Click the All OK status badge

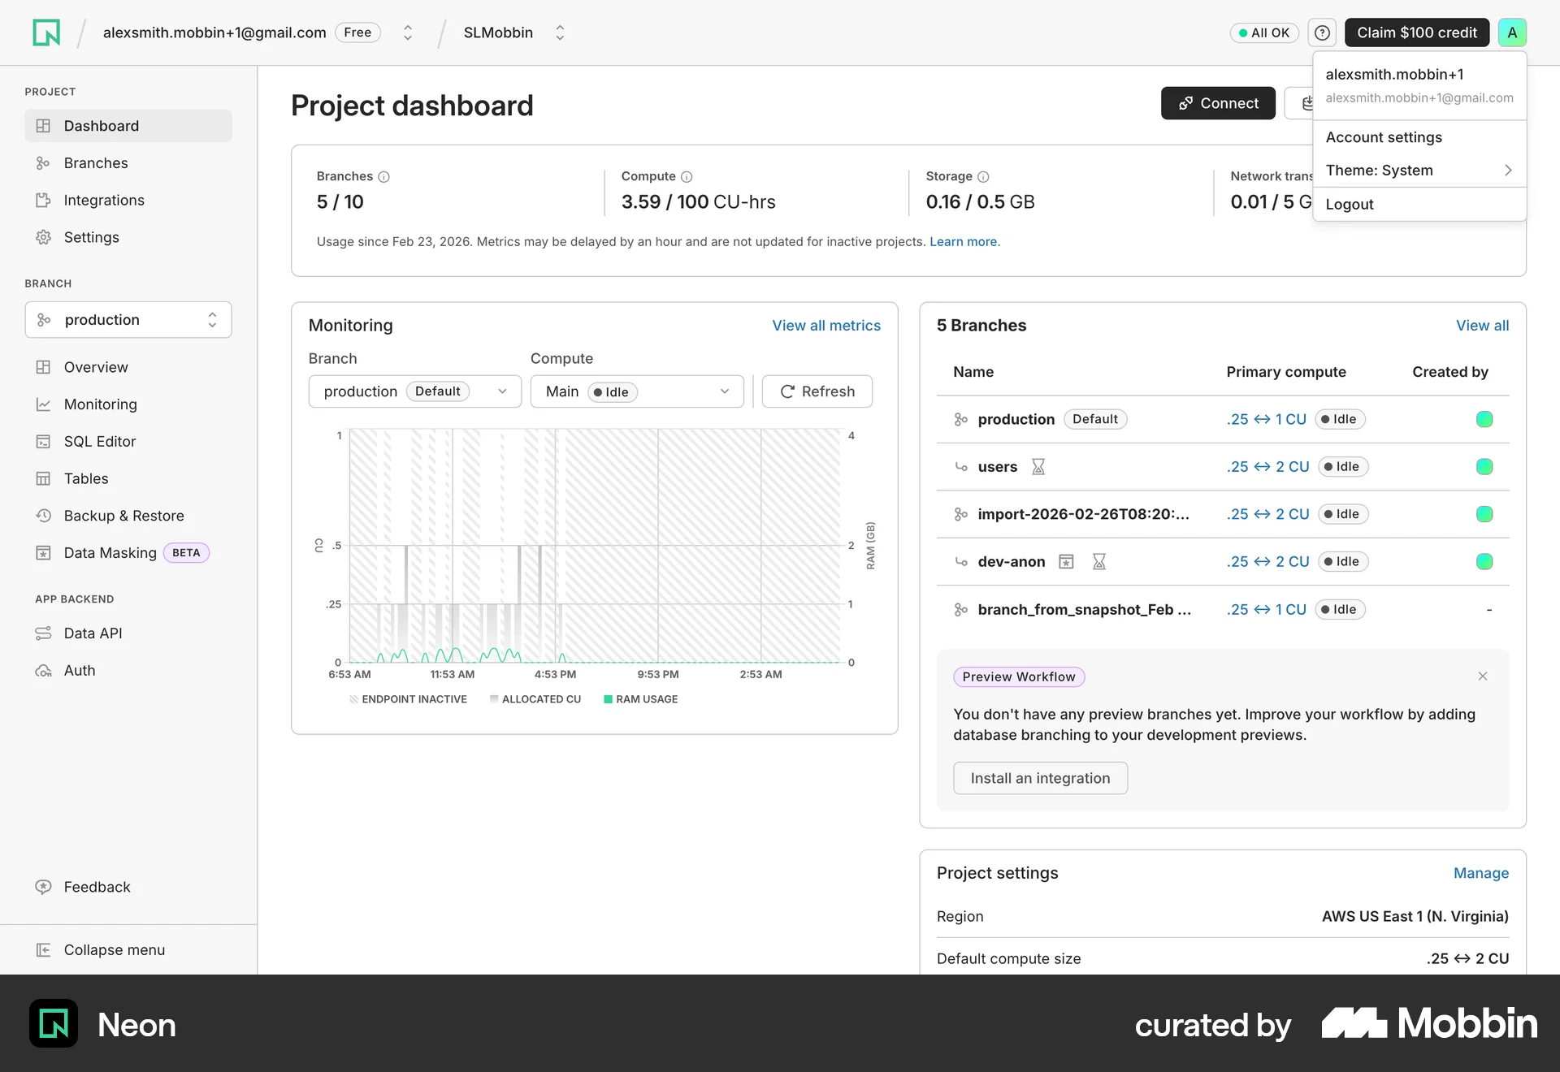pyautogui.click(x=1264, y=32)
